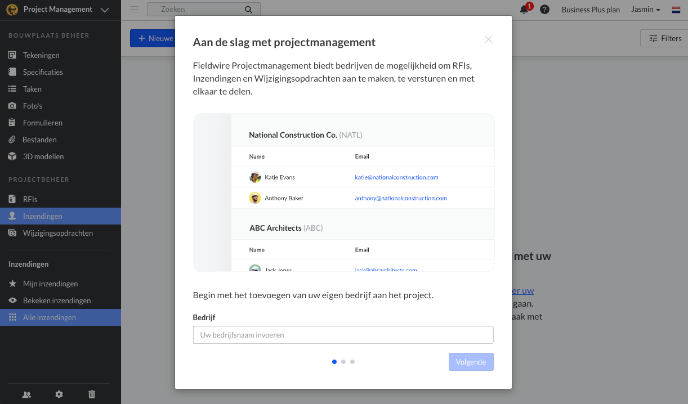Click Katie Evans name in preview

tap(280, 177)
